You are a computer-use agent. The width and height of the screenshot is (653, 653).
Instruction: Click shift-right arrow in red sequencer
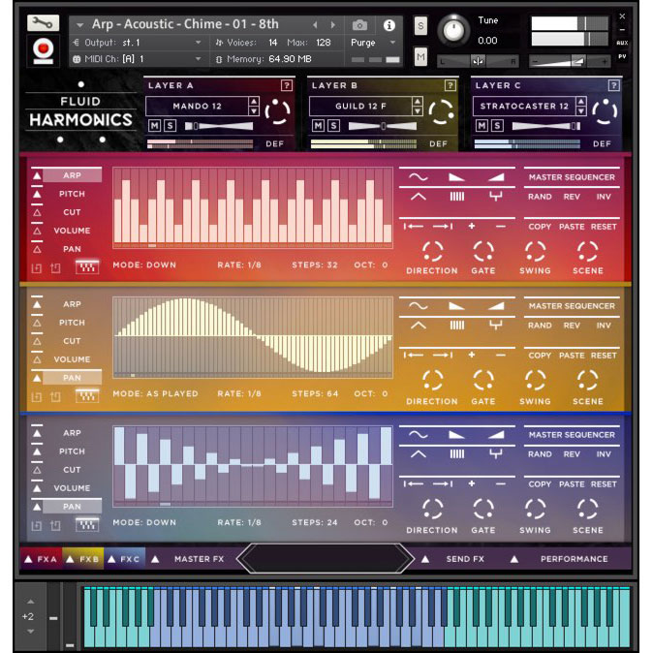click(443, 226)
